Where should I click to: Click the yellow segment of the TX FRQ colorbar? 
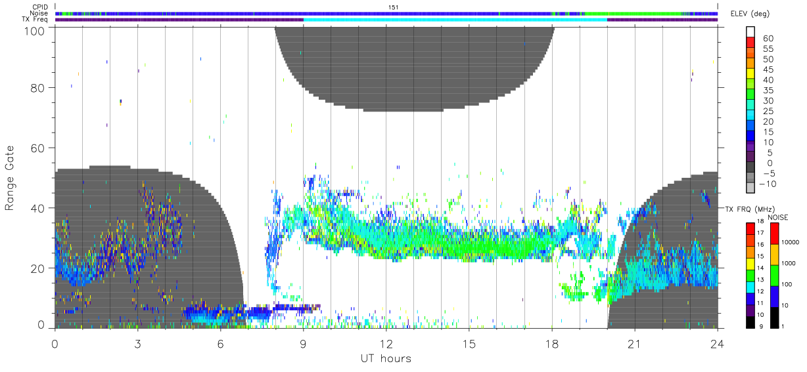tap(750, 264)
